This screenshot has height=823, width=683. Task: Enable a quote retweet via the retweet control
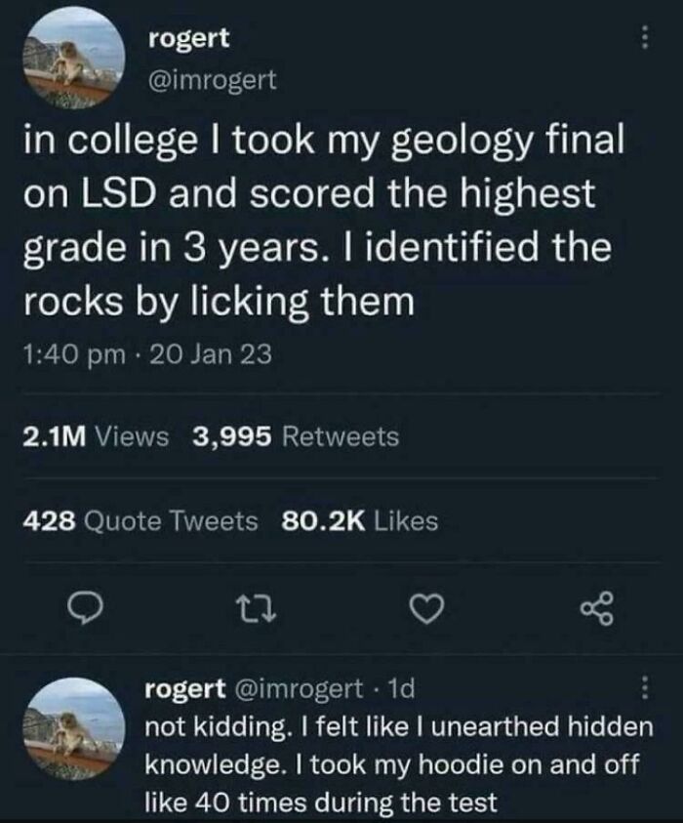pyautogui.click(x=257, y=610)
